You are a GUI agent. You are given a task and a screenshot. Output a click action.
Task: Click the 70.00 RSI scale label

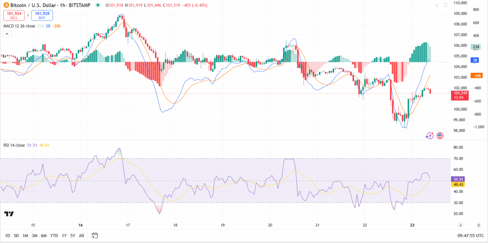tap(458, 158)
